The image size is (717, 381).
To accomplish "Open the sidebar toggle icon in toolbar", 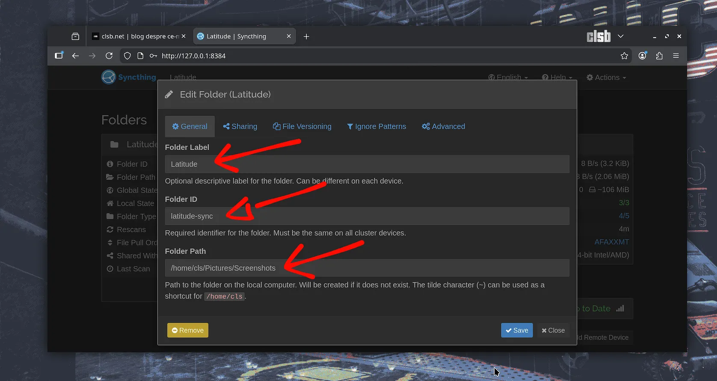I will tap(59, 56).
